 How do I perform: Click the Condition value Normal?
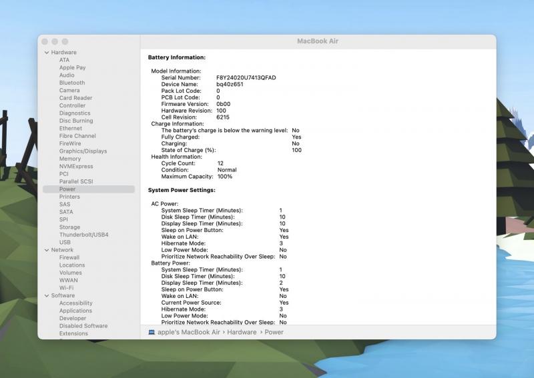227,170
